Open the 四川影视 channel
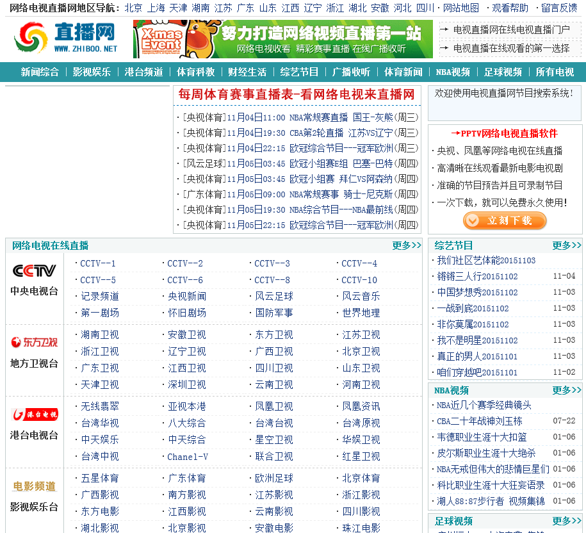Image resolution: width=586 pixels, height=533 pixels. tap(361, 511)
